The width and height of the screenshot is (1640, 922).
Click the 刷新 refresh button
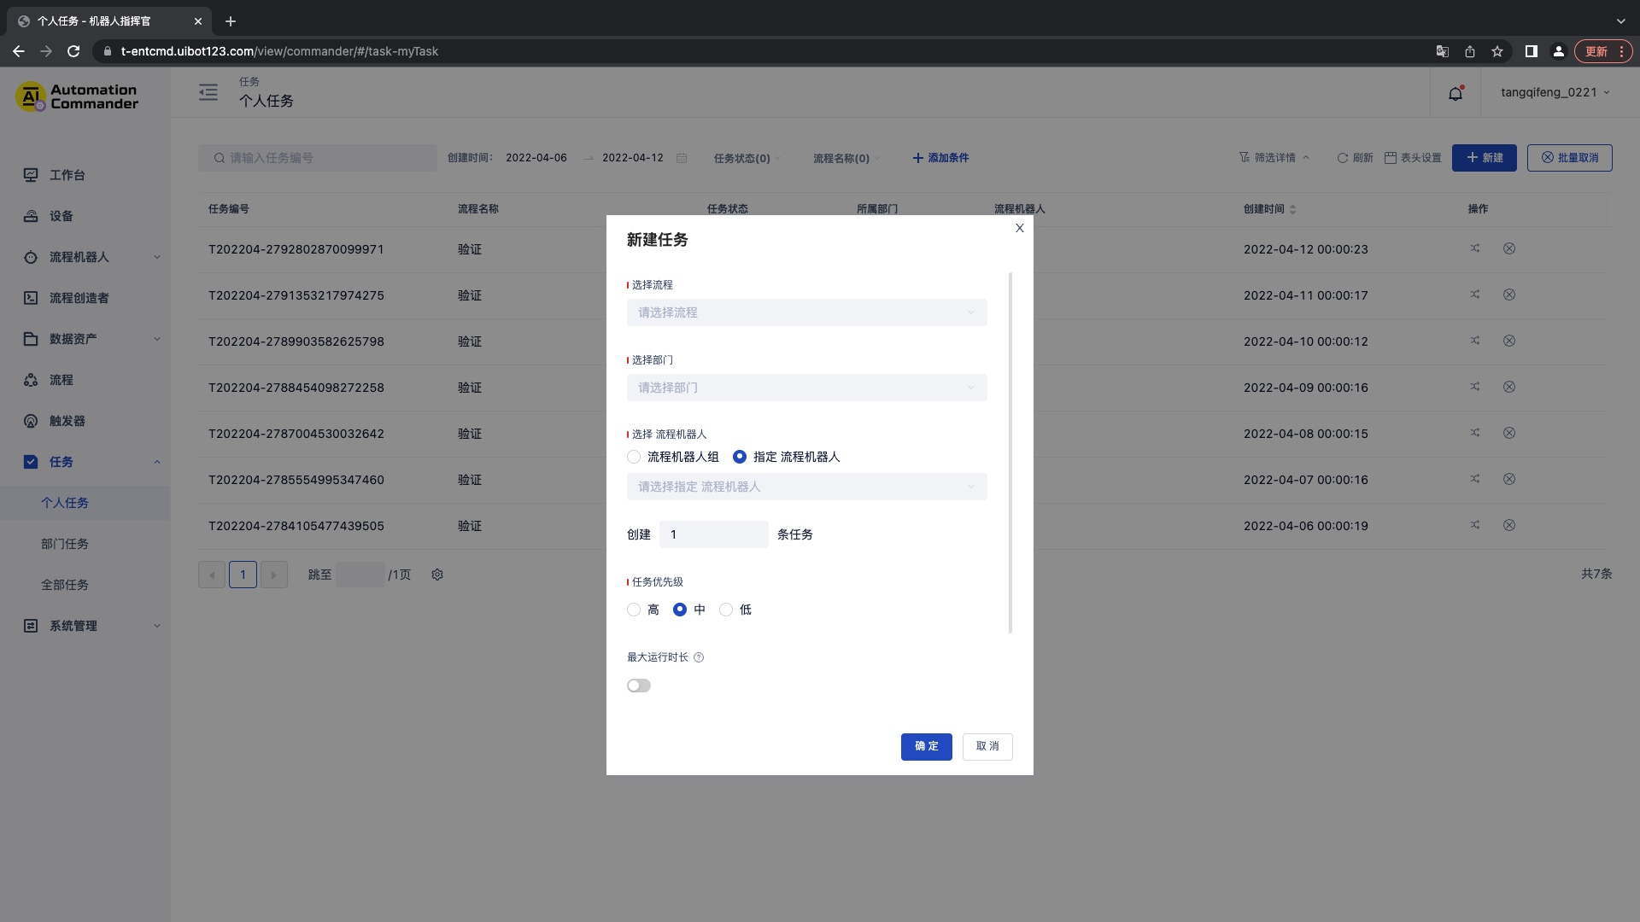click(x=1355, y=158)
